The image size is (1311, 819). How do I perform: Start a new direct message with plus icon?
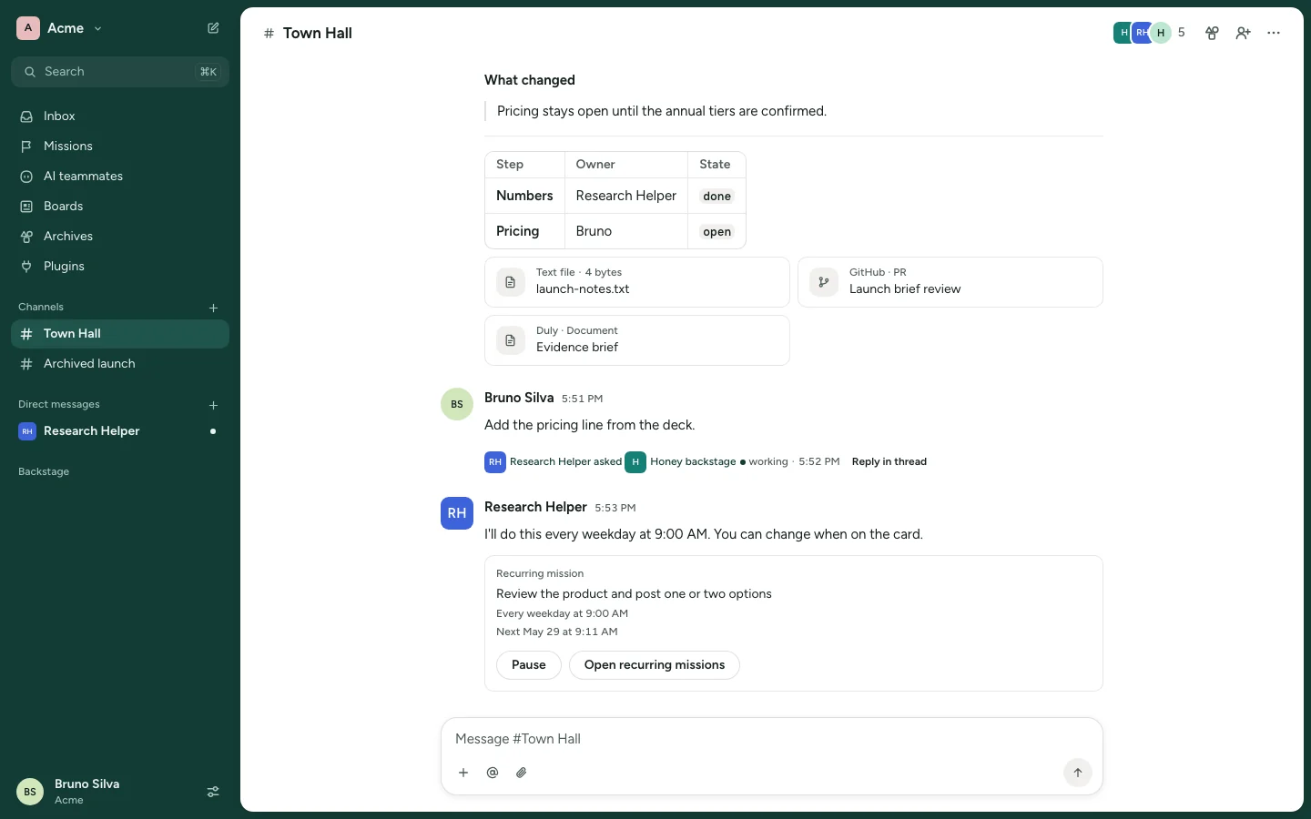[213, 405]
